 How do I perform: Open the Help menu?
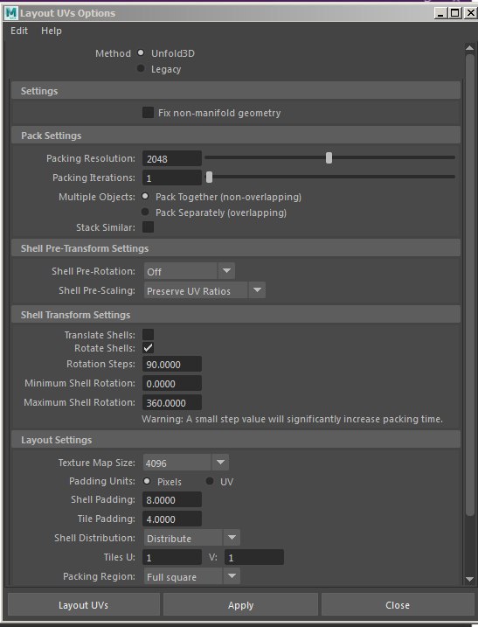pos(52,31)
